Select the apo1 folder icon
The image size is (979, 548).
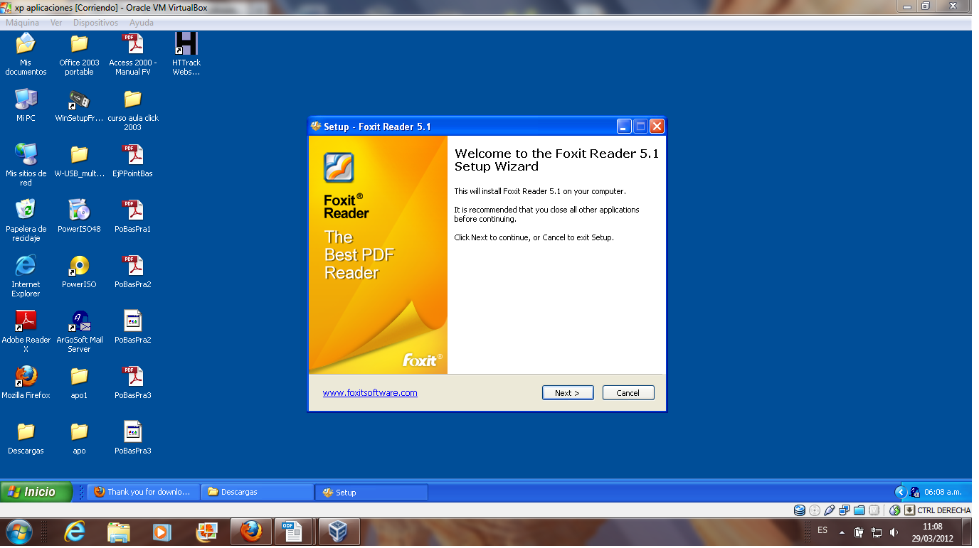[x=79, y=382]
